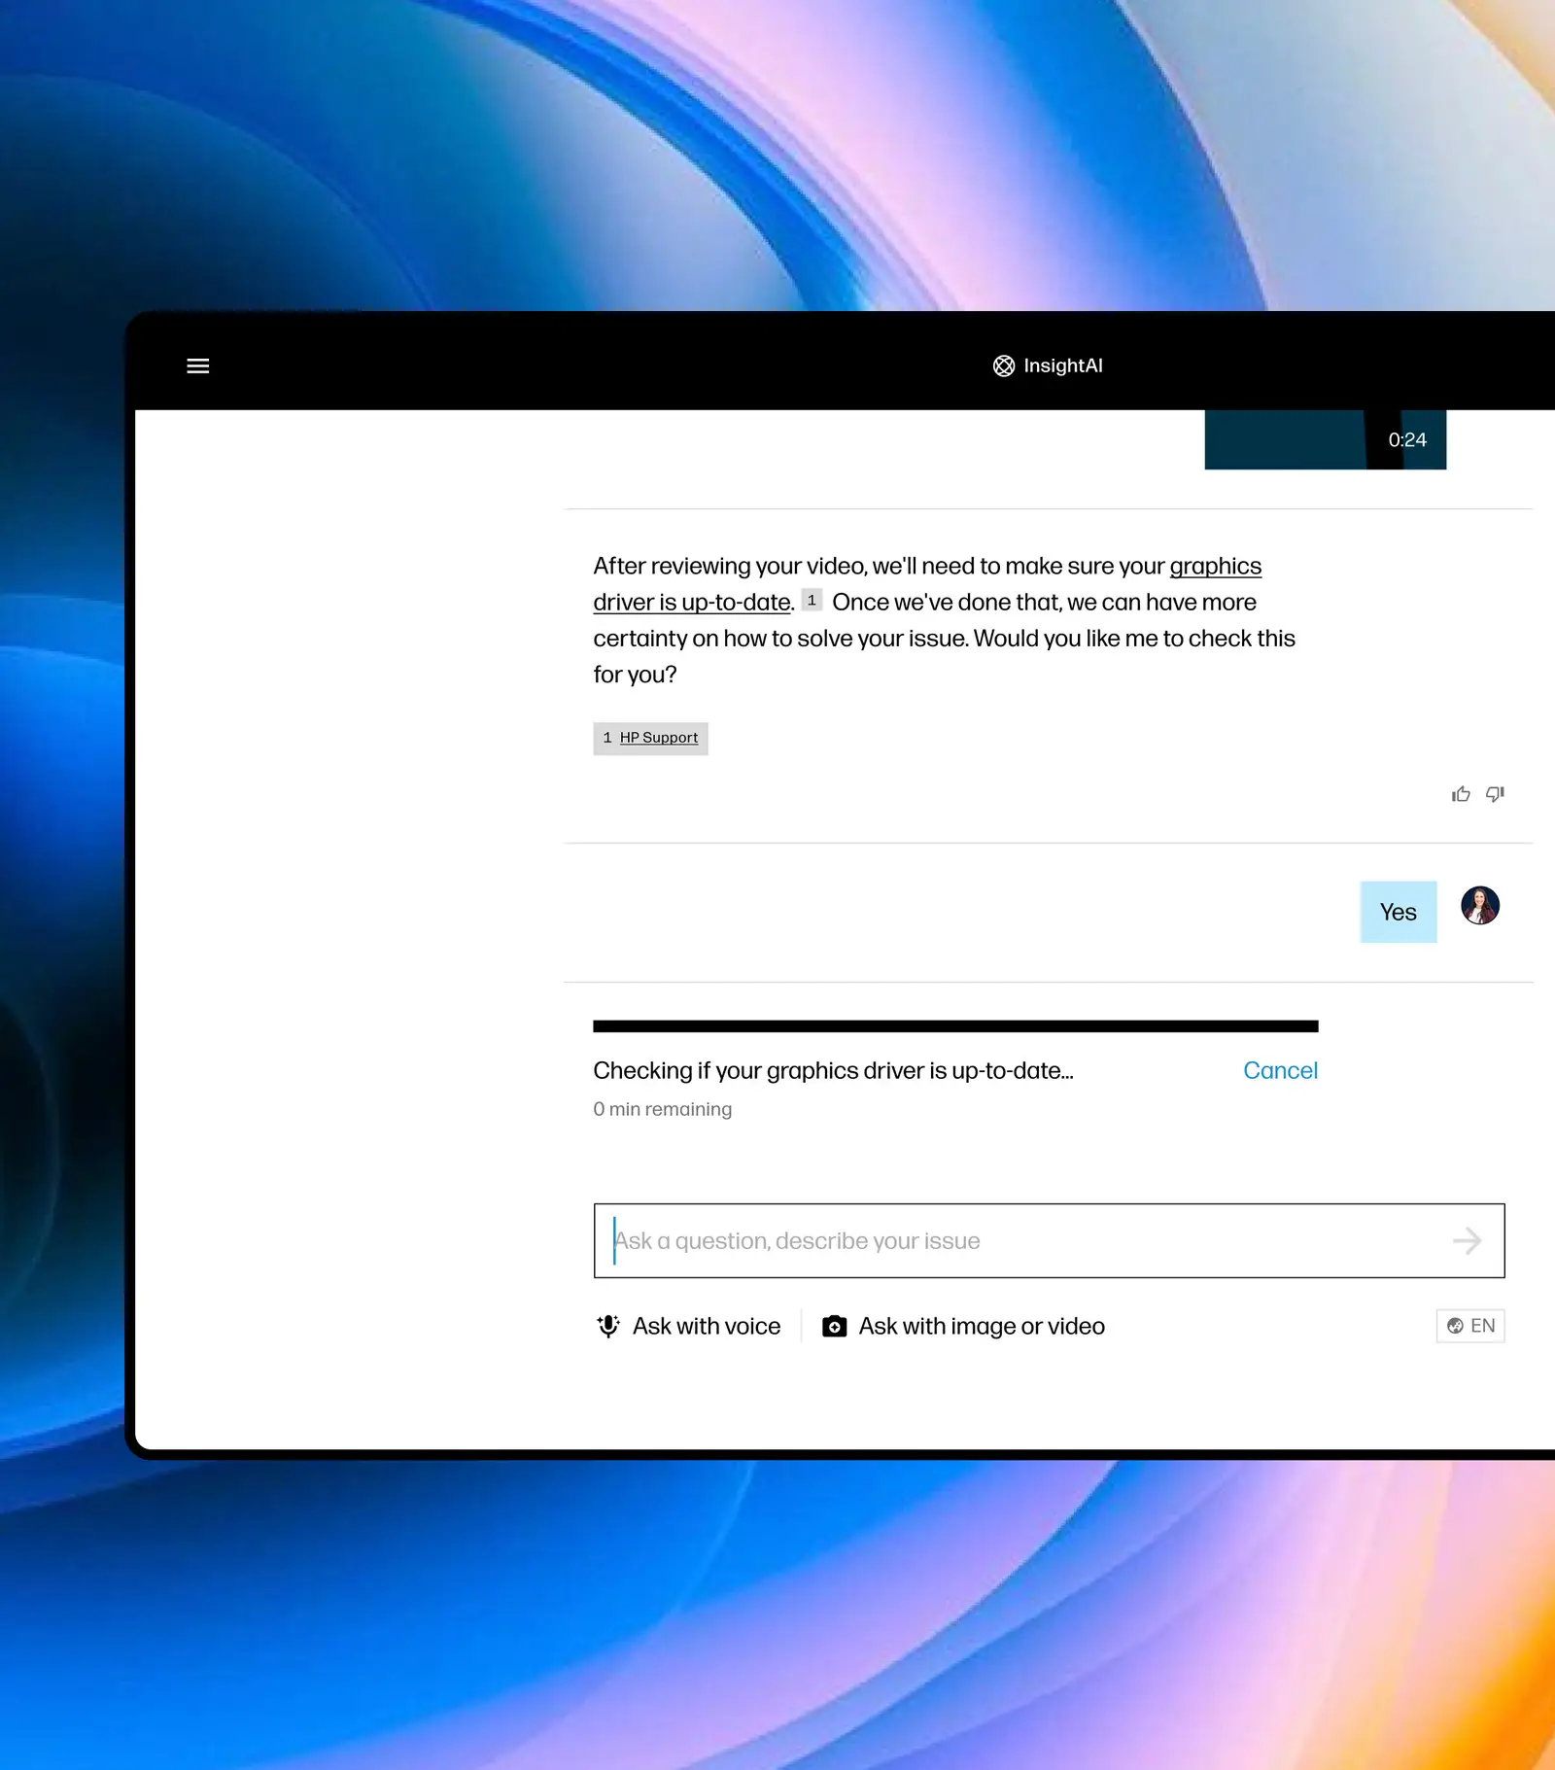Give thumbs down feedback

tap(1495, 794)
